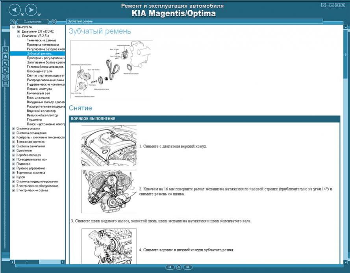350x273 pixels.
Task: Open the Содержание contents tab
Action: pyautogui.click(x=33, y=21)
